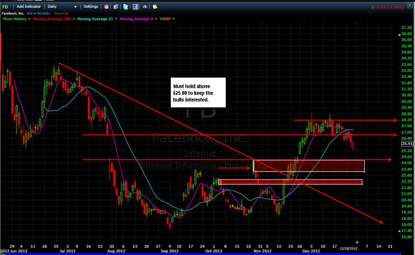This screenshot has width=415, height=255.
Task: Expand the Moving Average 8 options arrow
Action: 156,19
